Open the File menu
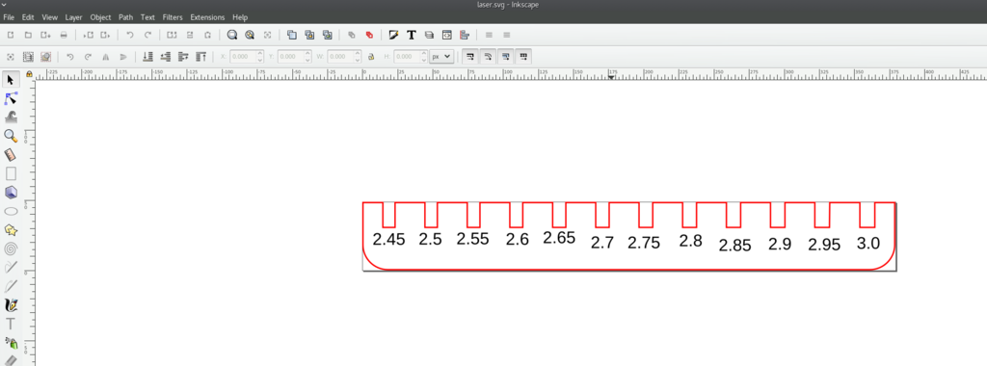 pos(9,17)
